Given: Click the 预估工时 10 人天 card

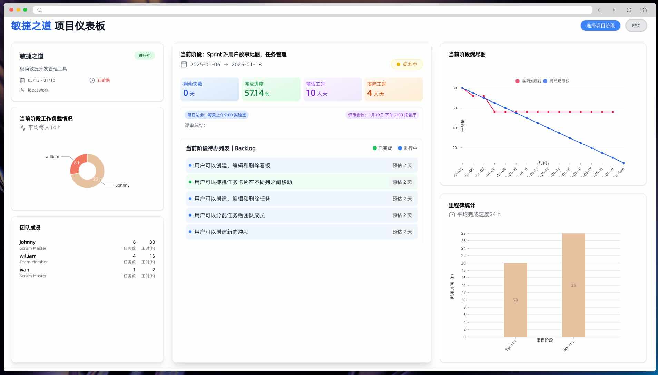Looking at the screenshot, I should (332, 89).
